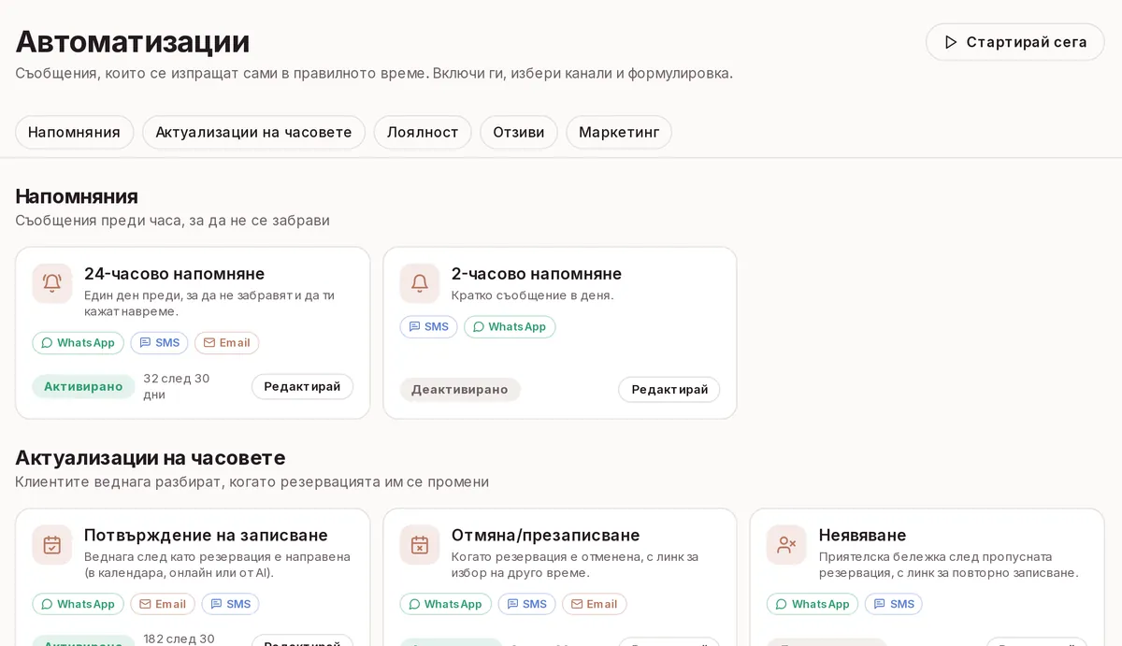Click SMS chip in Неявяване card

[894, 604]
